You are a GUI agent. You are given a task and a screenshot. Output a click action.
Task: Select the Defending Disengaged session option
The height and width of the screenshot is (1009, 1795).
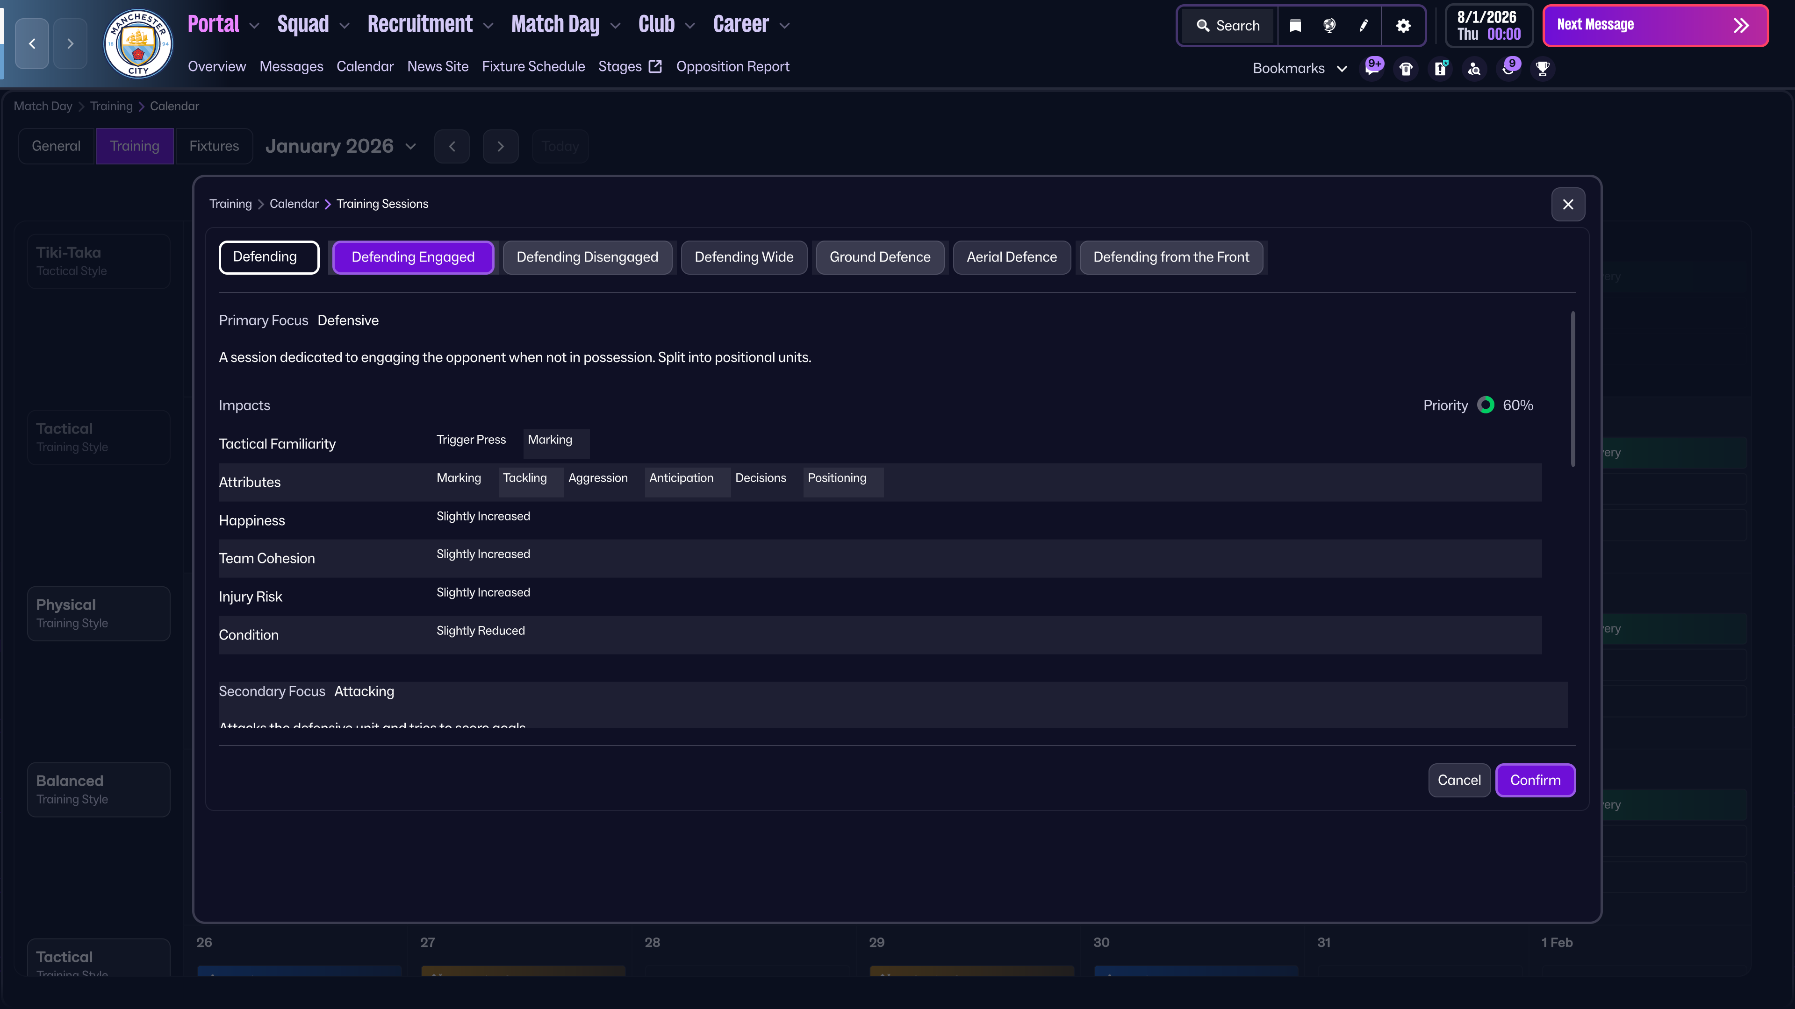[x=587, y=257]
